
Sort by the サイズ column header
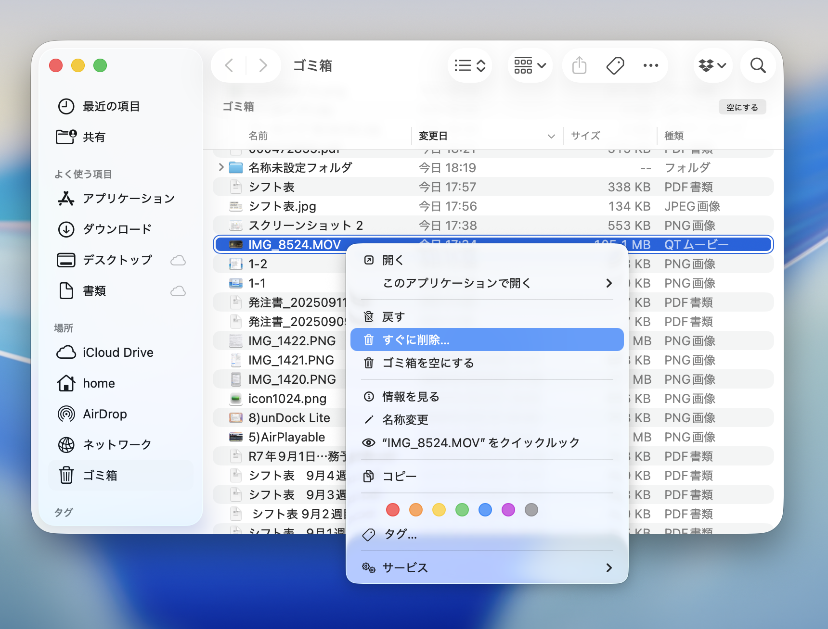585,136
